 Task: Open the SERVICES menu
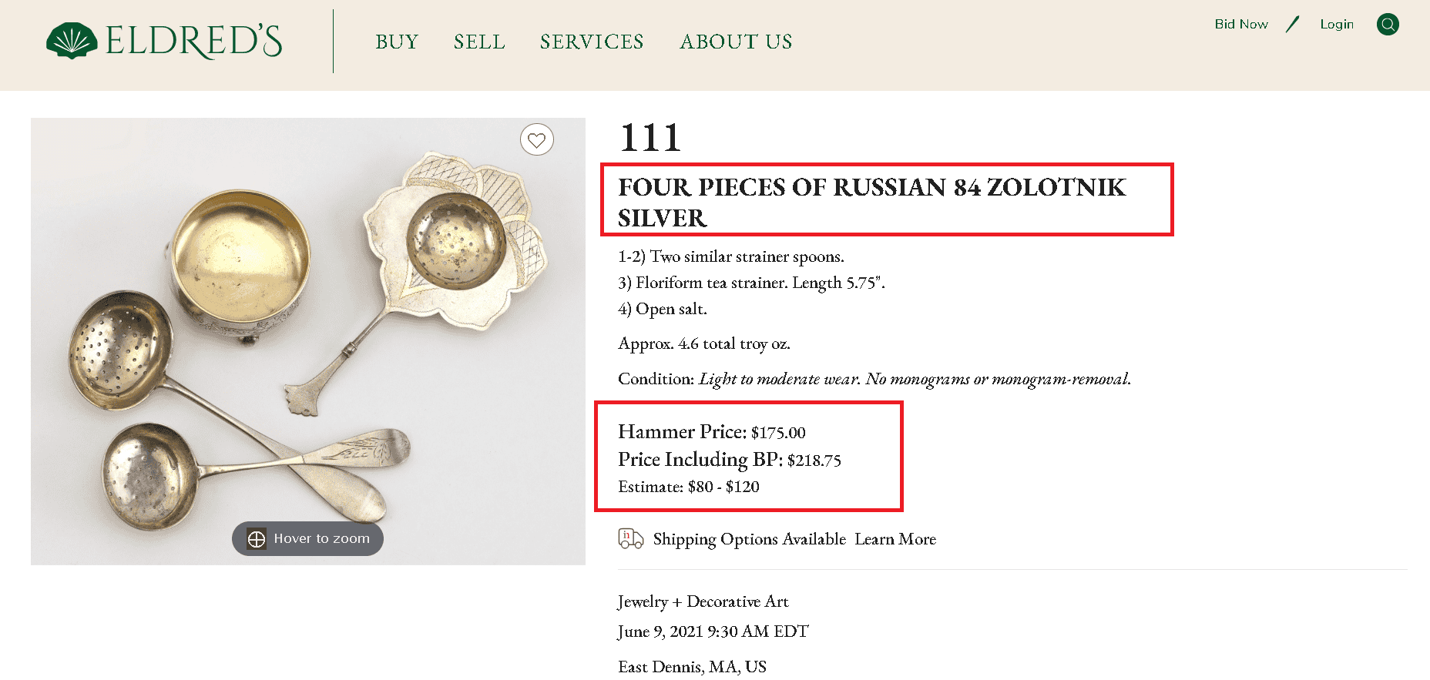592,42
